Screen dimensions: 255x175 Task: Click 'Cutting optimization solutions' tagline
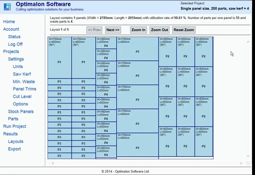(x=49, y=9)
